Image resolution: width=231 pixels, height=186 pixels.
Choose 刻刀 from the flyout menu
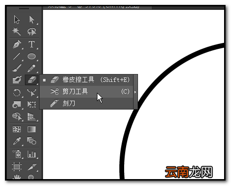coord(87,104)
